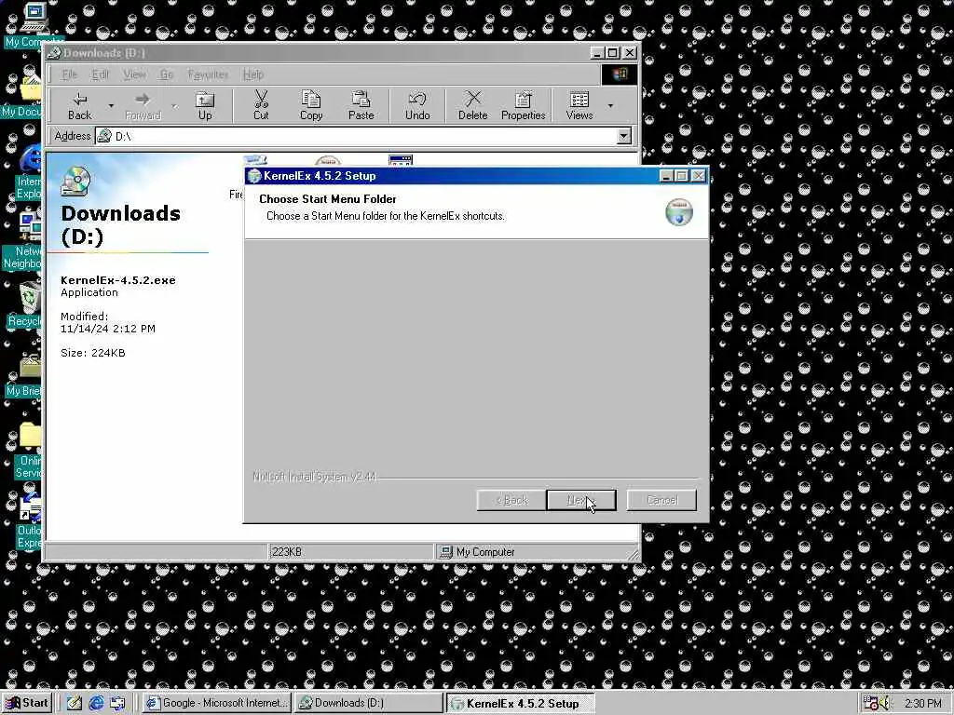Image resolution: width=954 pixels, height=715 pixels.
Task: Open the Address bar dropdown
Action: [x=623, y=136]
